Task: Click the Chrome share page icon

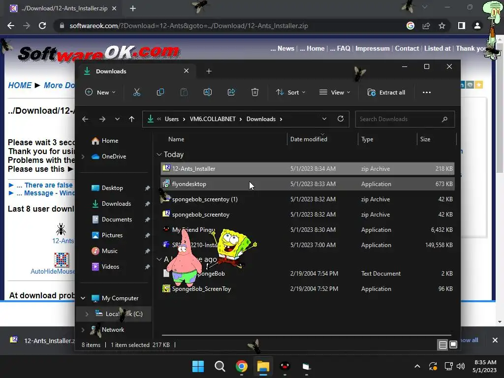Action: tap(426, 26)
